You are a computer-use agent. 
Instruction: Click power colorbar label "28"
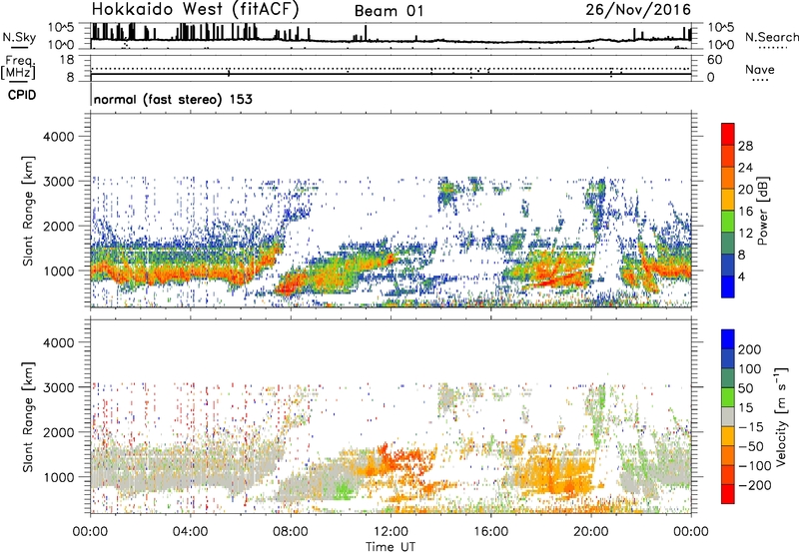click(745, 146)
